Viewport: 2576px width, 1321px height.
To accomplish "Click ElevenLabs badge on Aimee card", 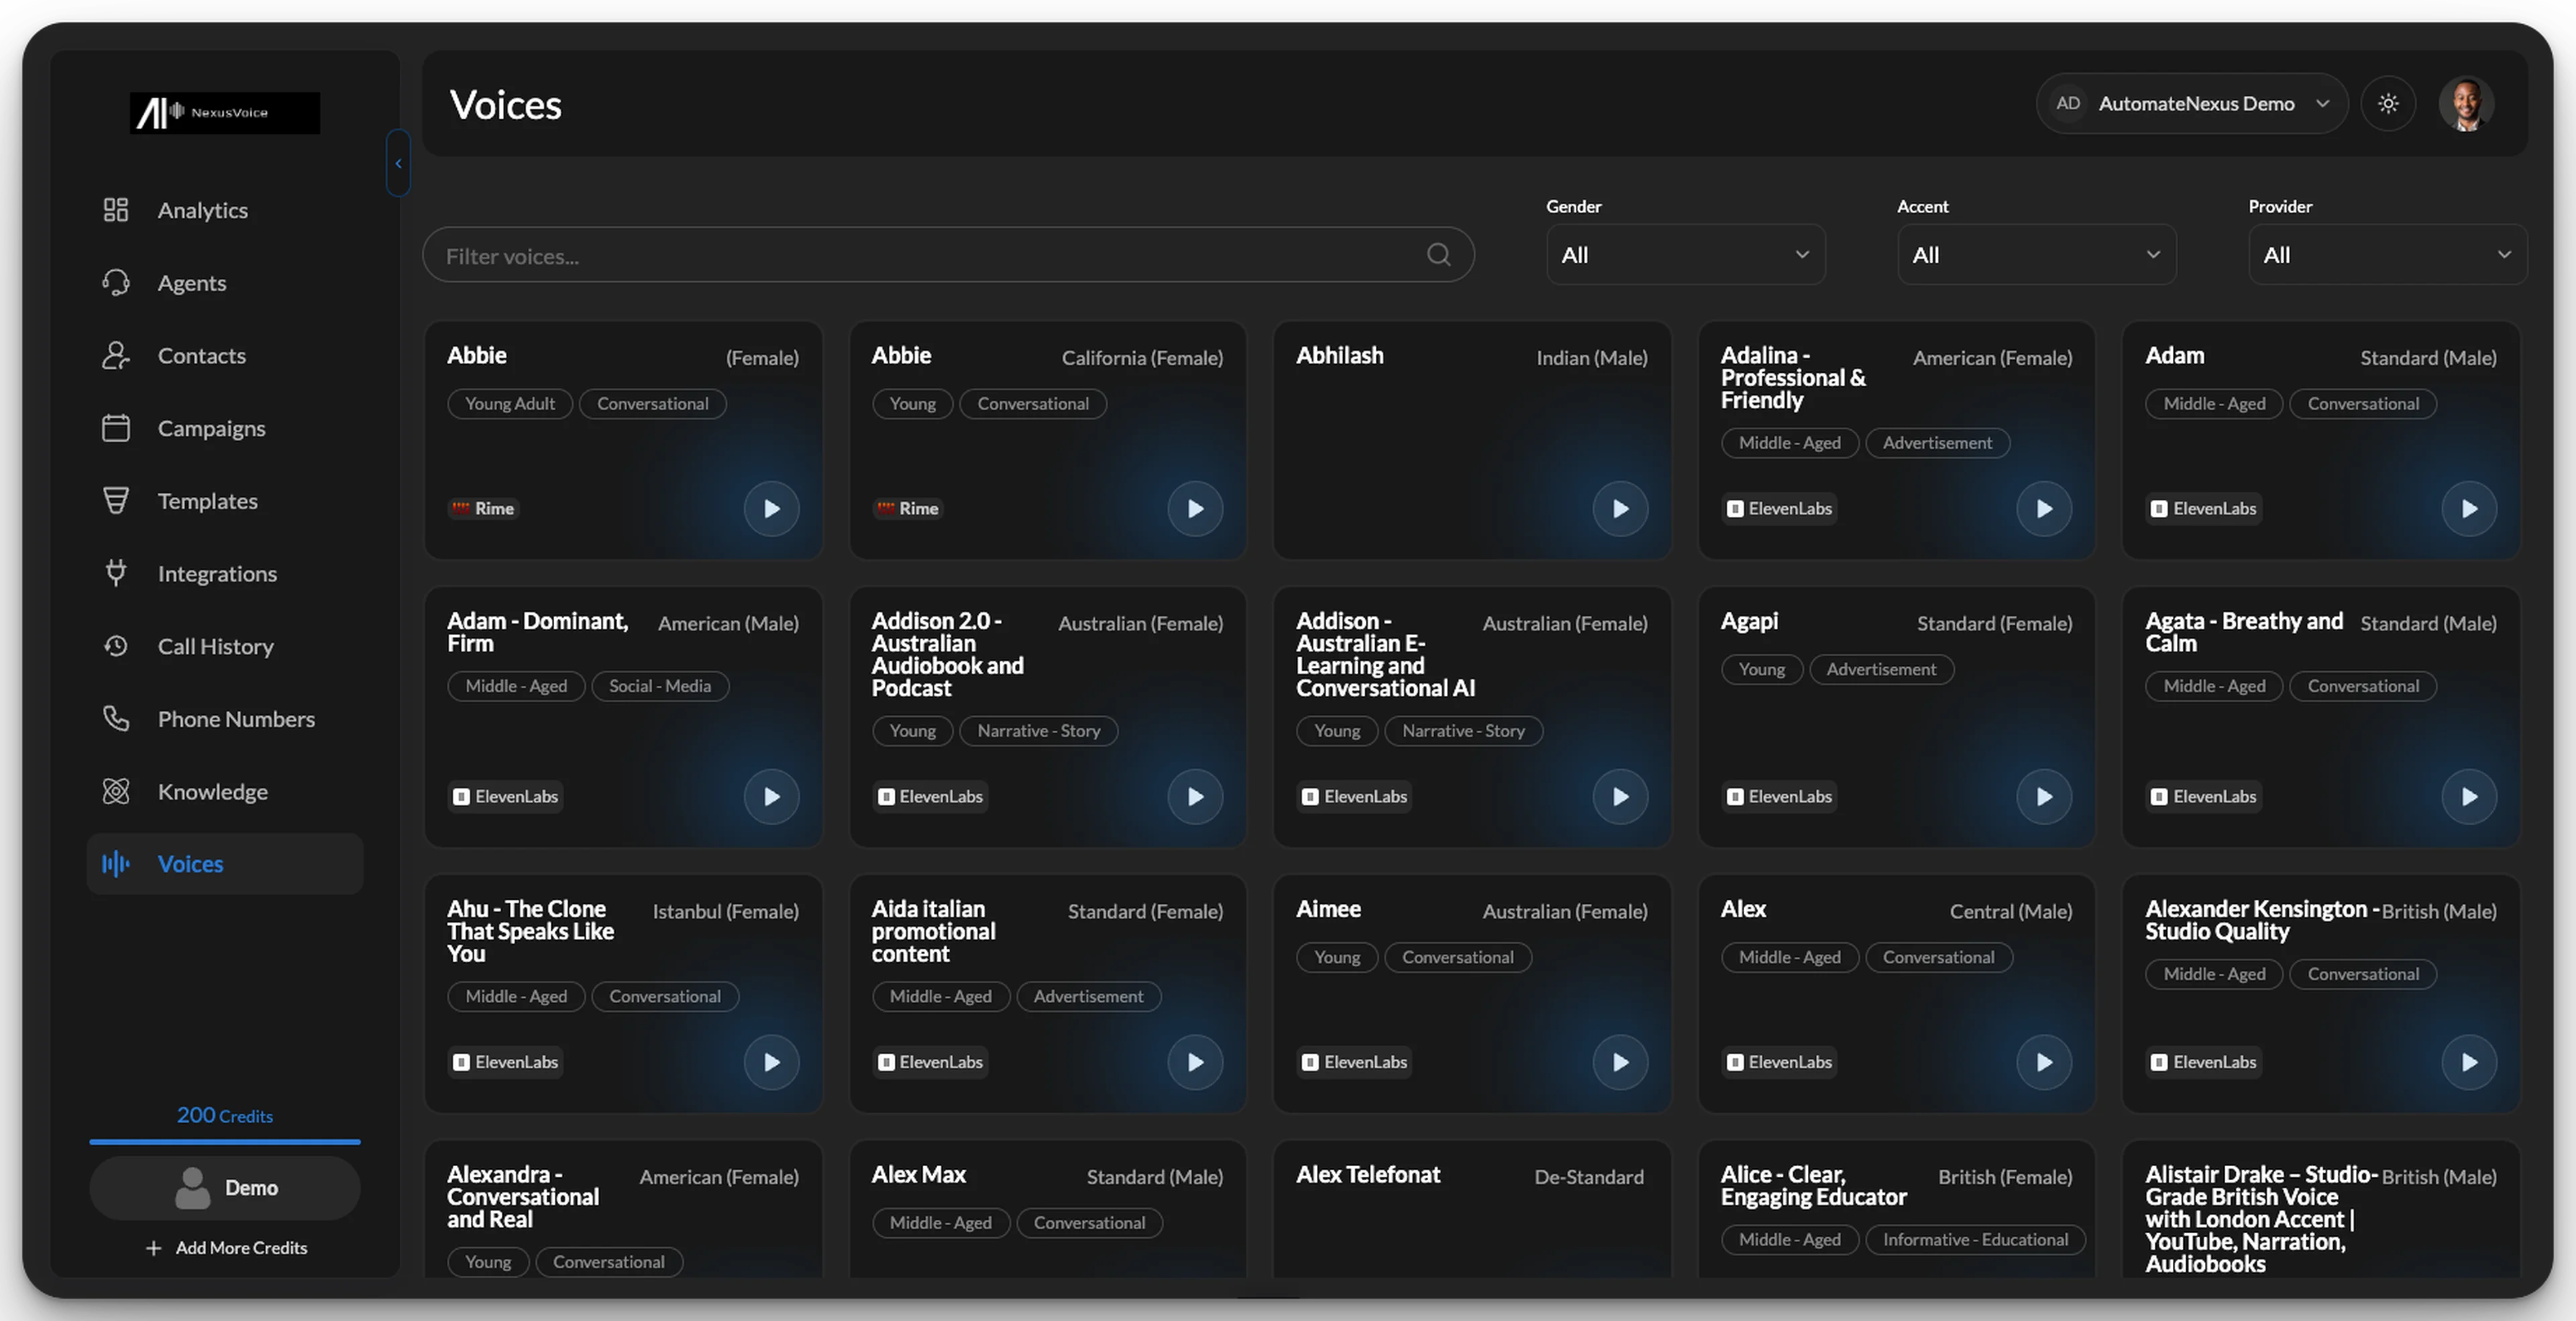I will (1355, 1062).
